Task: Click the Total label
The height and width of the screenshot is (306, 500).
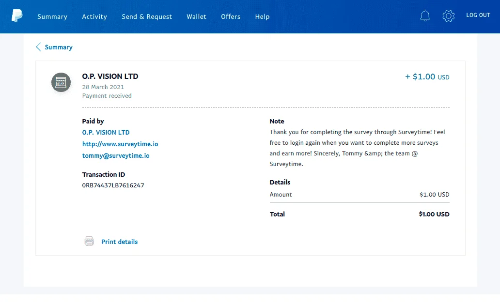Action: point(277,214)
